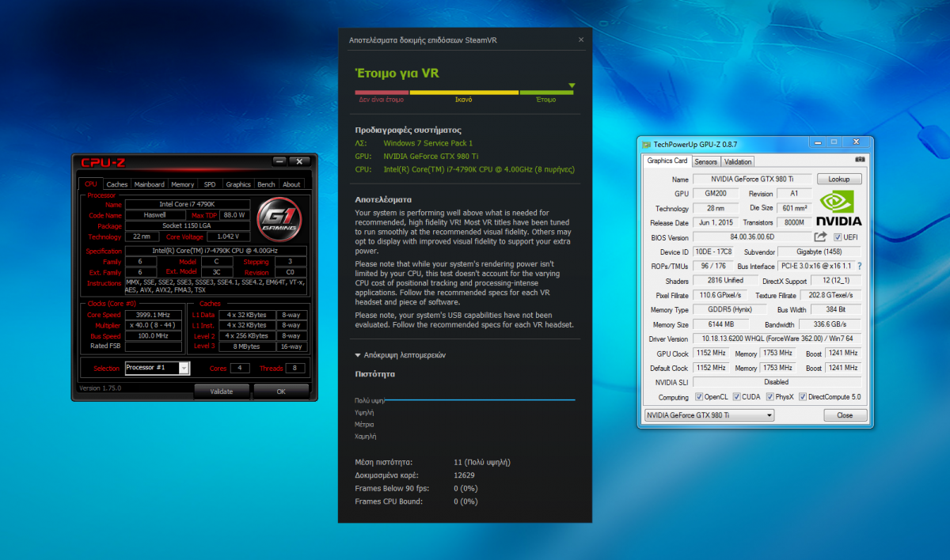Image resolution: width=950 pixels, height=560 pixels.
Task: Open the Processor #1 selection dropdown
Action: [x=158, y=368]
